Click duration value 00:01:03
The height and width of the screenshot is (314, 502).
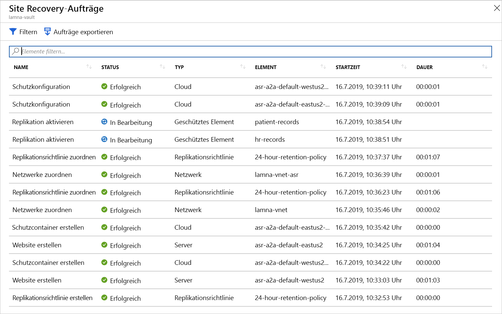428,280
